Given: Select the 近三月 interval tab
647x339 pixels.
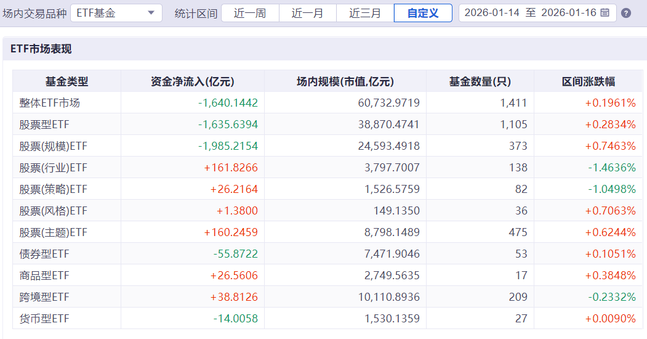Looking at the screenshot, I should coord(365,13).
